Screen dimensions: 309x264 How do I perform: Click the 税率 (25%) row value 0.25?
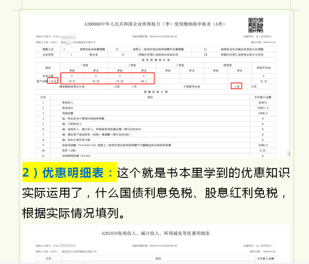click(x=263, y=150)
